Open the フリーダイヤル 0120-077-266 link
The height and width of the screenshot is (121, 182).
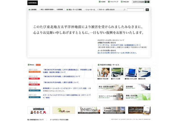(x=119, y=45)
